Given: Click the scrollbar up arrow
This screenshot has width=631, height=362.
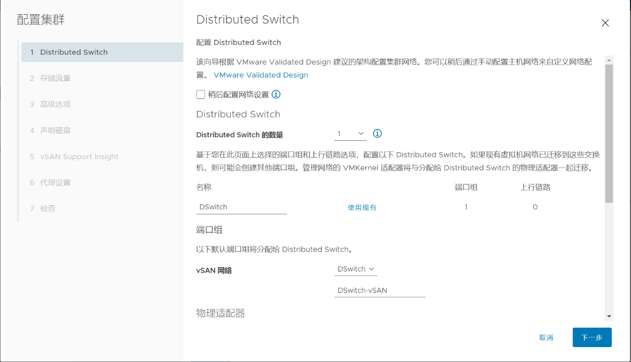Looking at the screenshot, I should point(609,60).
